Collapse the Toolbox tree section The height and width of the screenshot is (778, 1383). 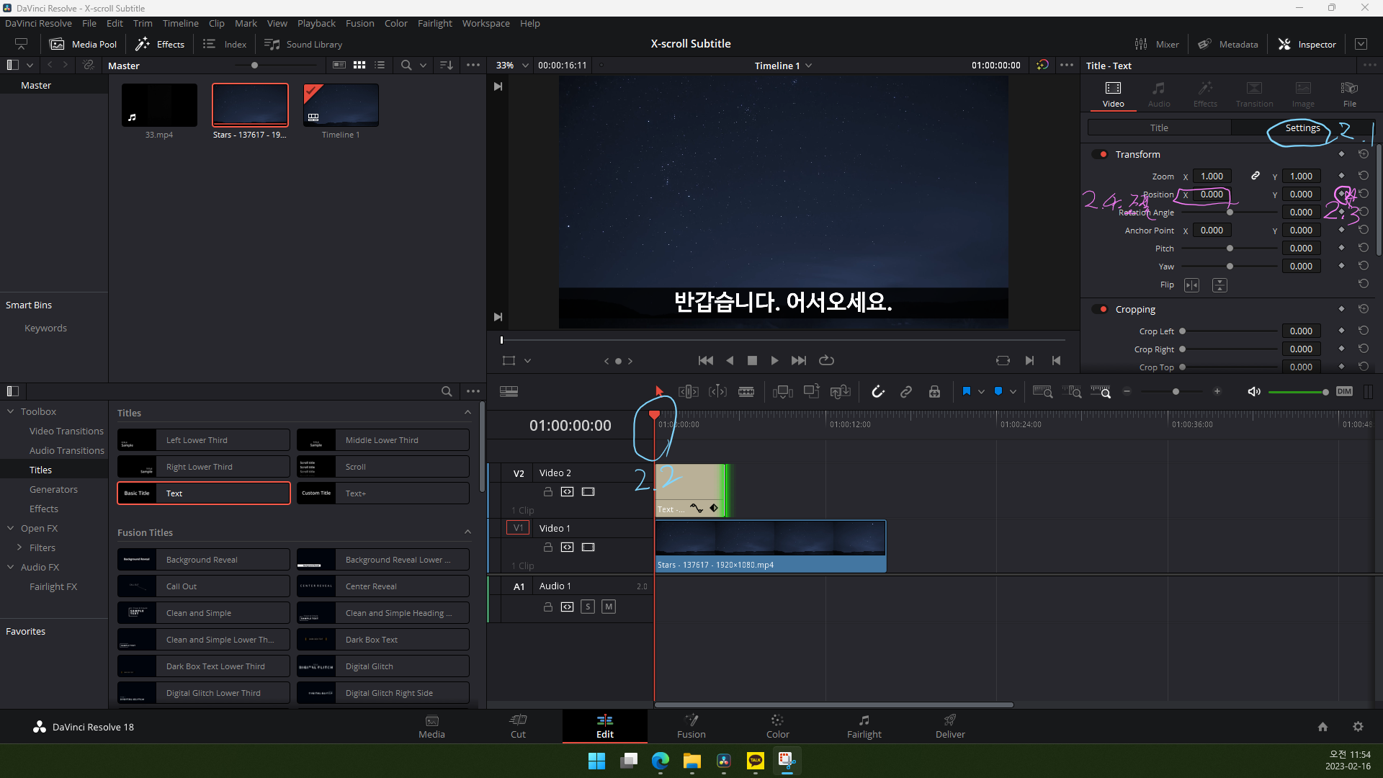click(11, 411)
